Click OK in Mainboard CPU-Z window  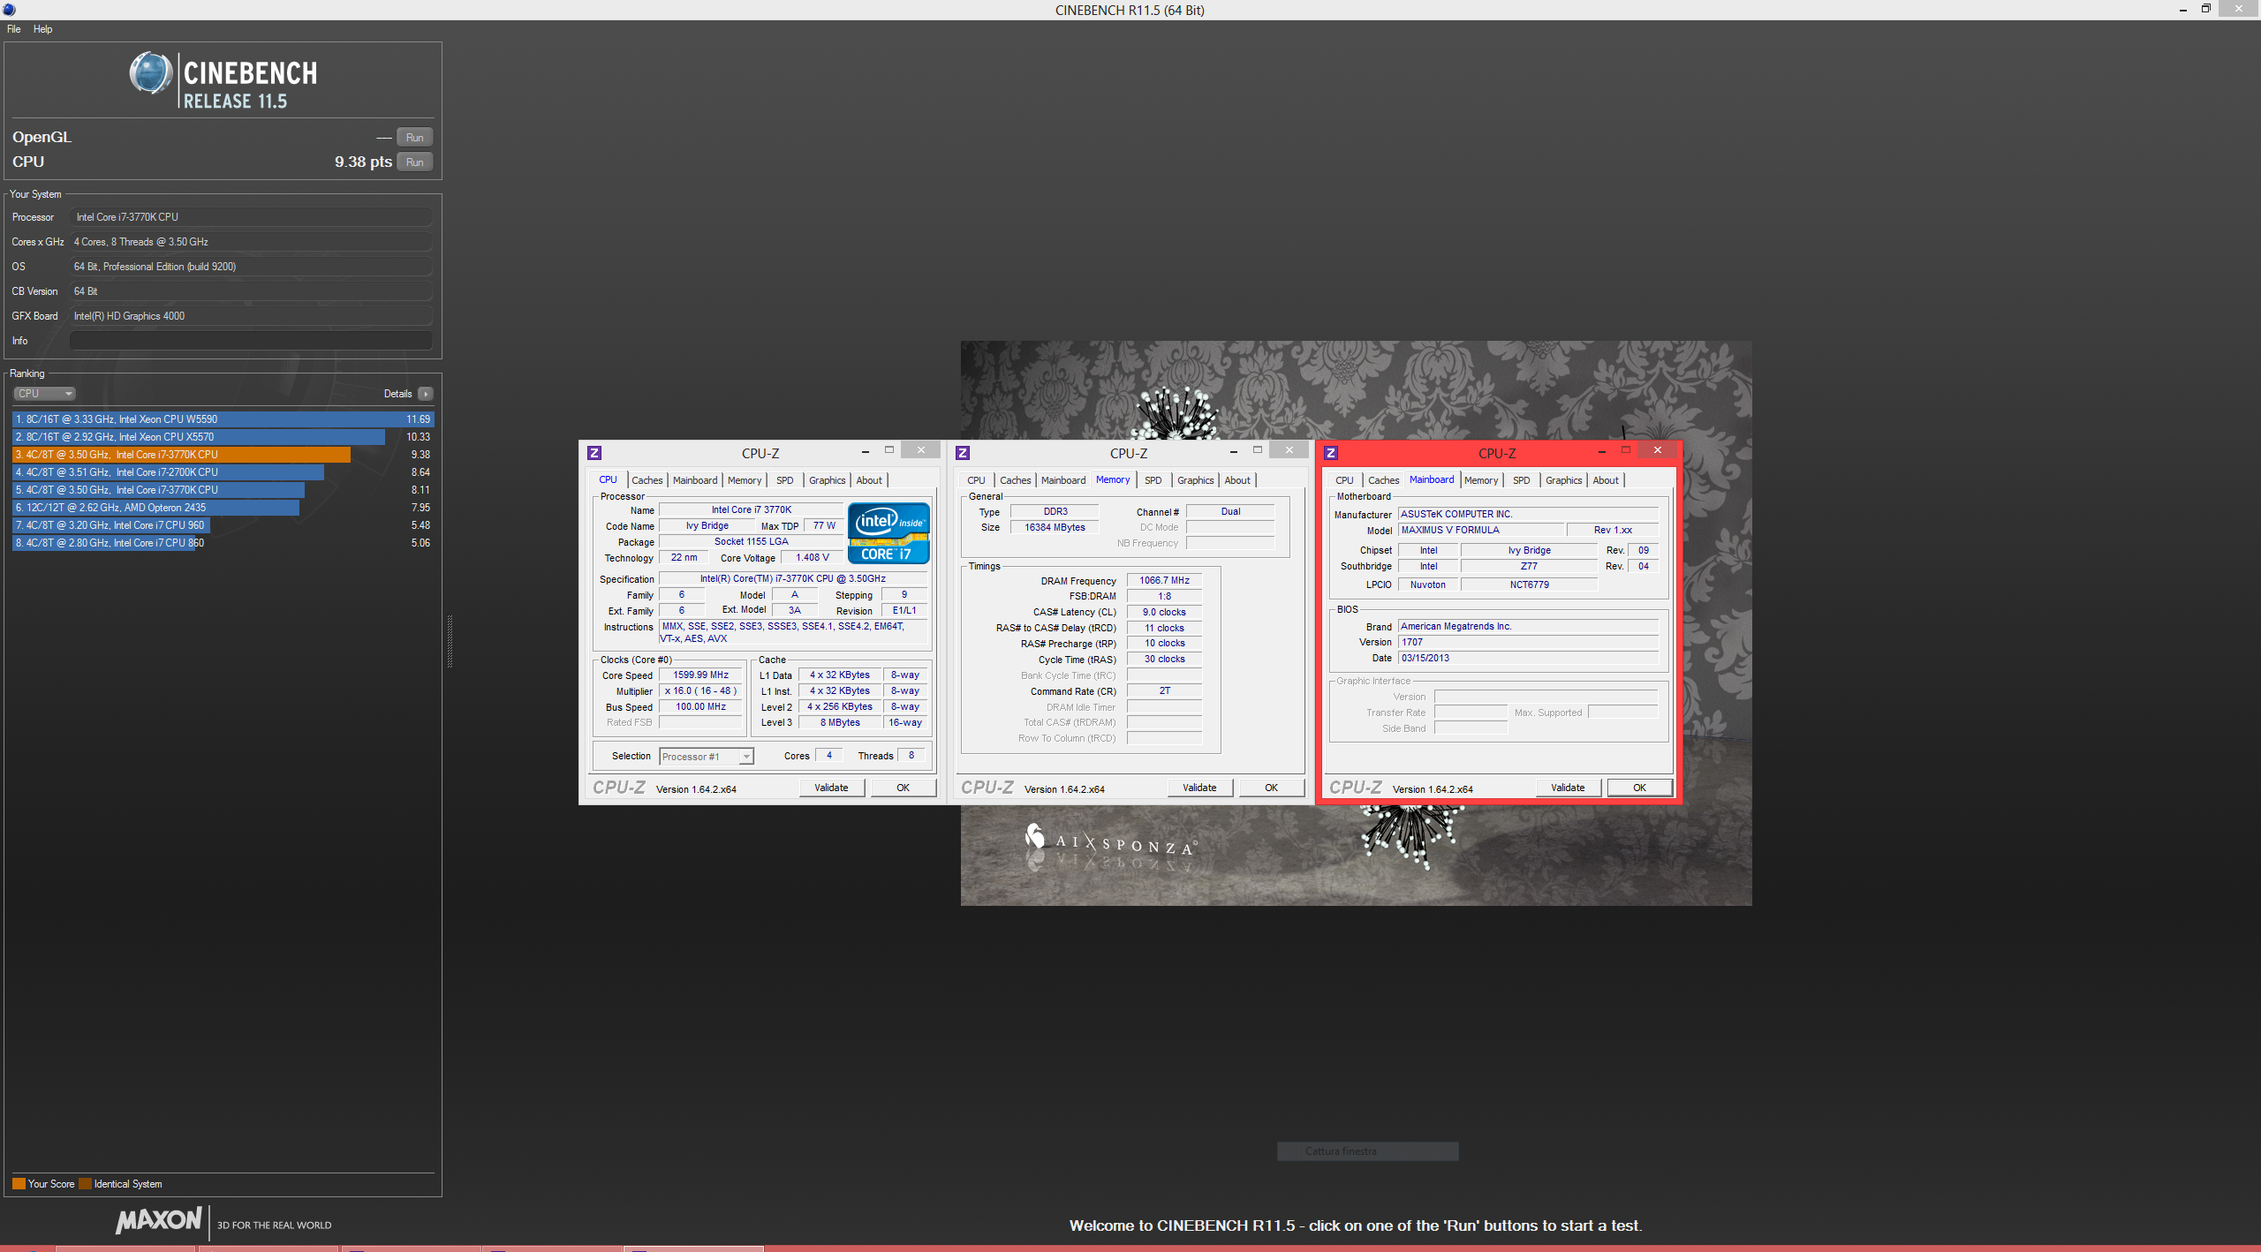1640,788
